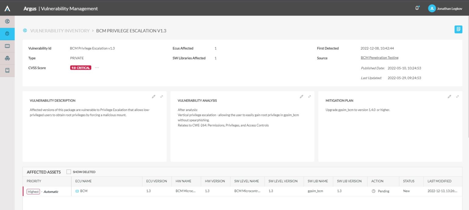
Task: Click the Vulnerability Management title
Action: click(x=69, y=9)
